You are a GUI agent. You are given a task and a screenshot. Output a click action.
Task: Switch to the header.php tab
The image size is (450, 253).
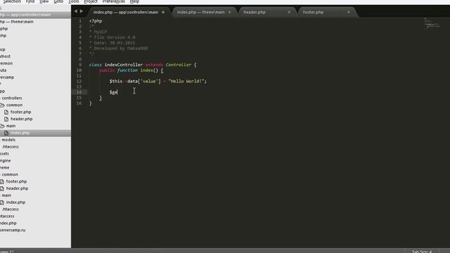[x=255, y=13]
